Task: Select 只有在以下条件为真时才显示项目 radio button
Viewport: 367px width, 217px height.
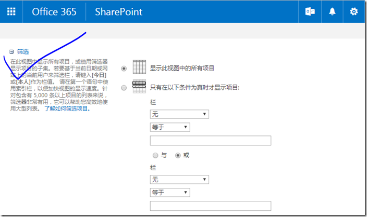Action: [x=124, y=88]
